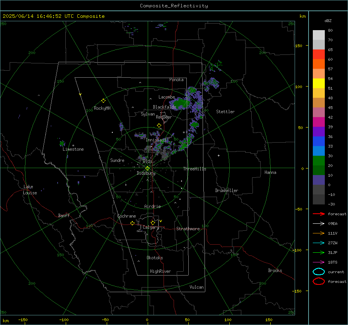Click the green 31JP arrow icon
Screen dimensions: 348x325
tap(319, 252)
